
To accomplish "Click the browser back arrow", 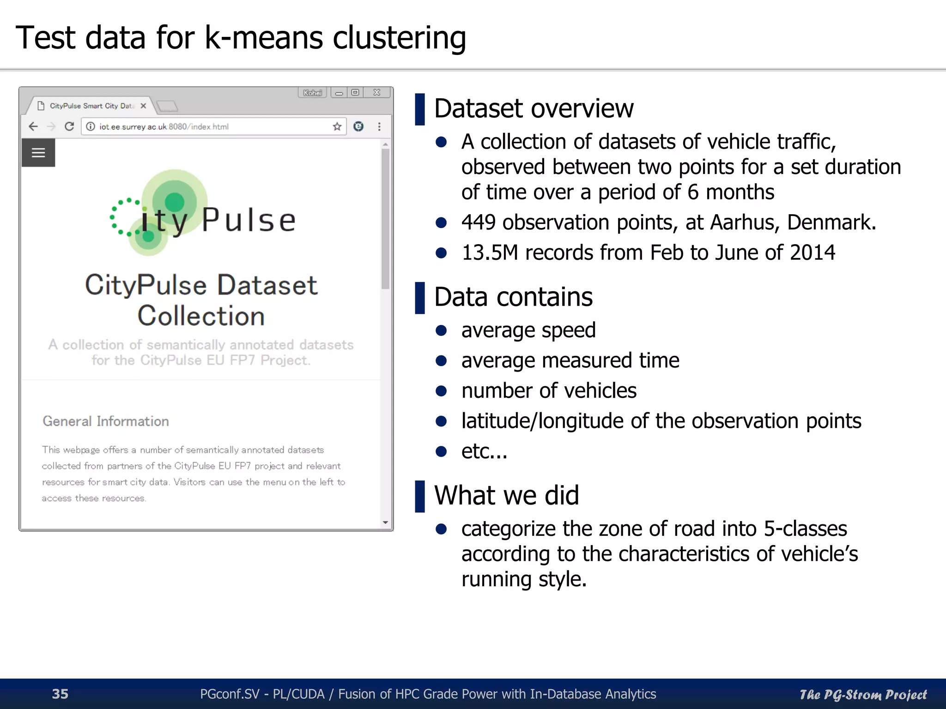I will click(x=33, y=126).
